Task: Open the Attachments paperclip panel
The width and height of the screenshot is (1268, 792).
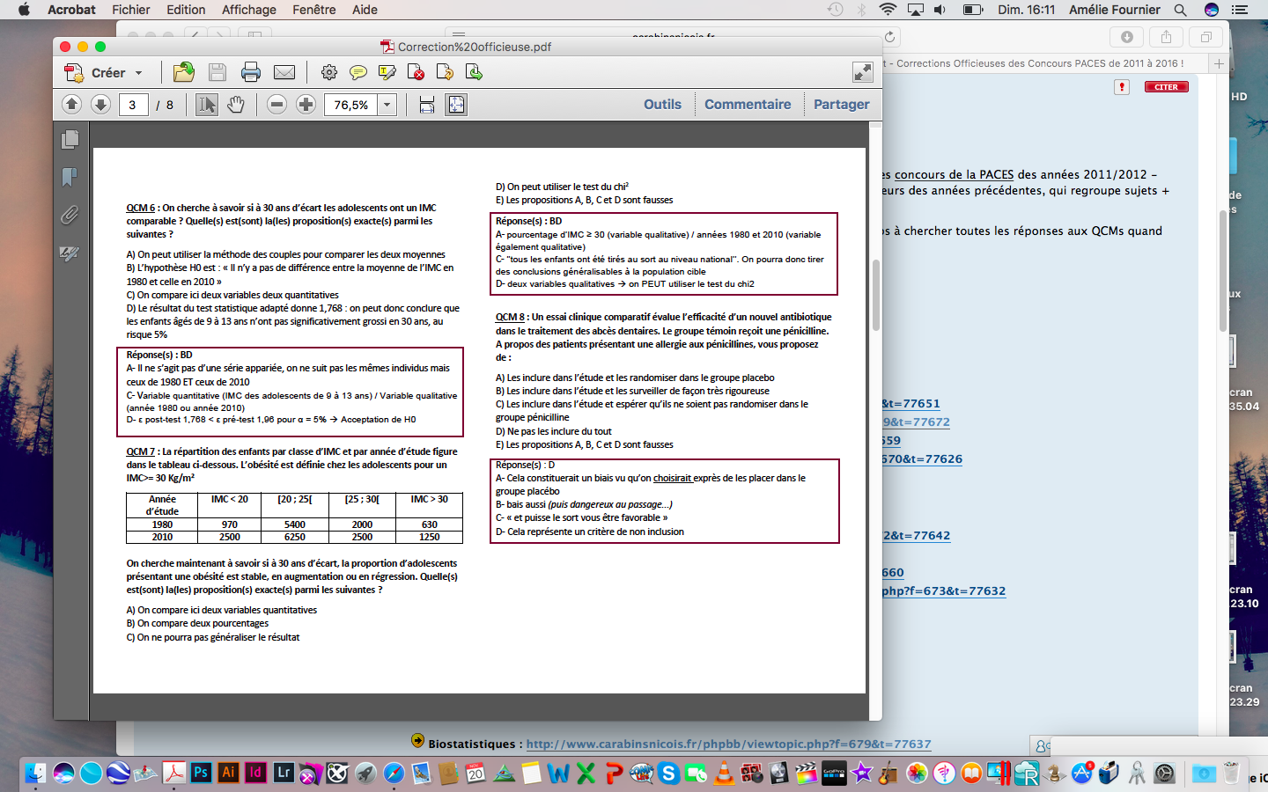Action: point(70,215)
